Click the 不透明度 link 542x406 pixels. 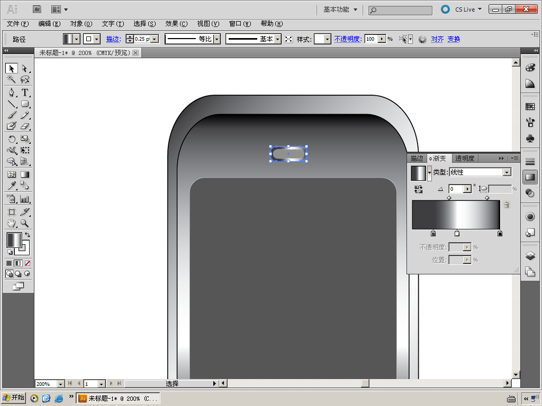(348, 39)
